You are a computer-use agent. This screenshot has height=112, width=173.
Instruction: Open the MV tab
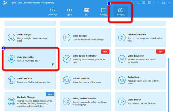click(x=86, y=12)
